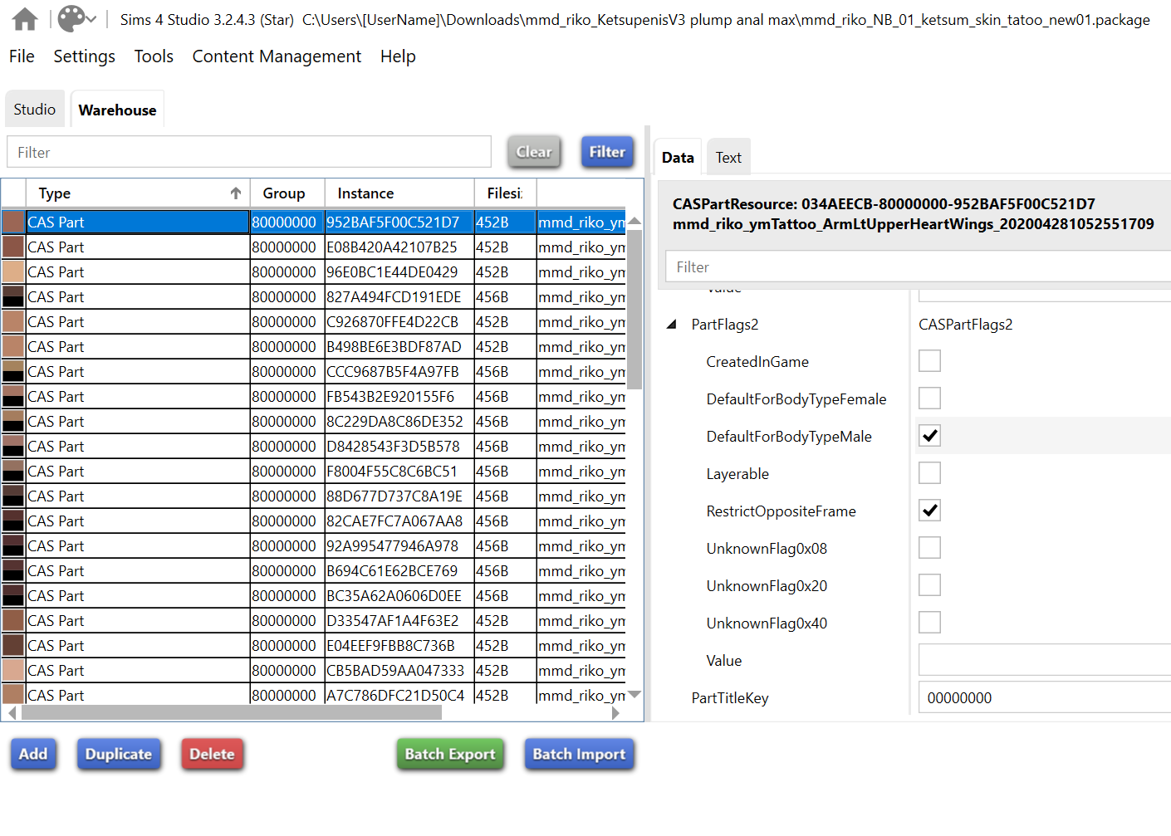Sort by the Group column header
The image size is (1171, 836).
[x=287, y=193]
